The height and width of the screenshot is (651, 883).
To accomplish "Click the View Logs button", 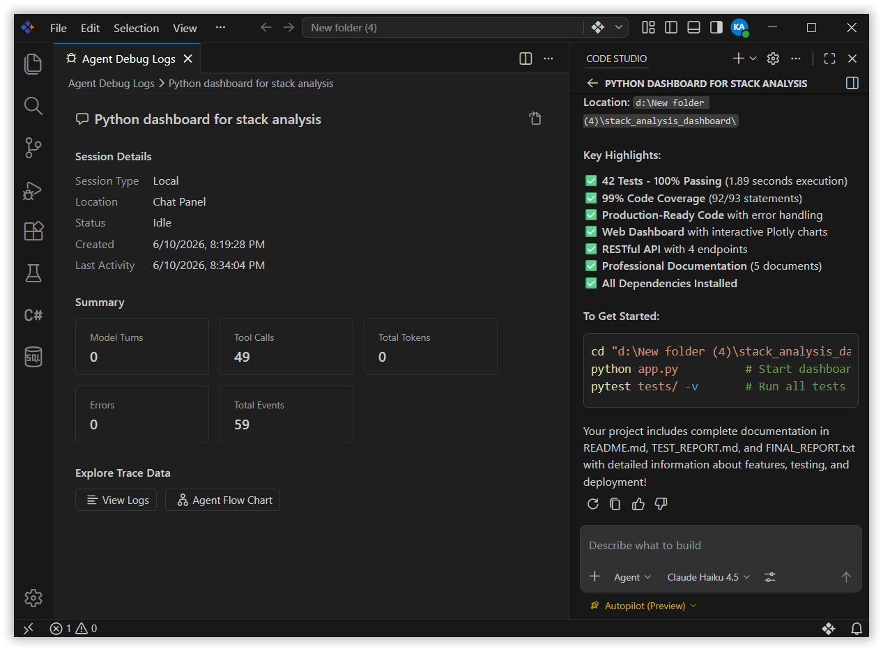I will pyautogui.click(x=116, y=500).
